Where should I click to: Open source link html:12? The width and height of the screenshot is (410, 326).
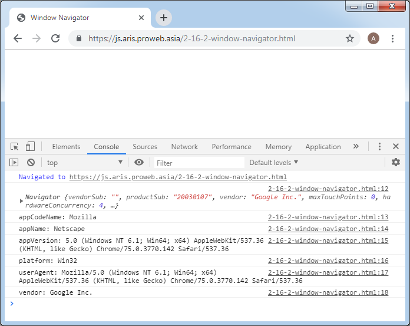point(328,189)
